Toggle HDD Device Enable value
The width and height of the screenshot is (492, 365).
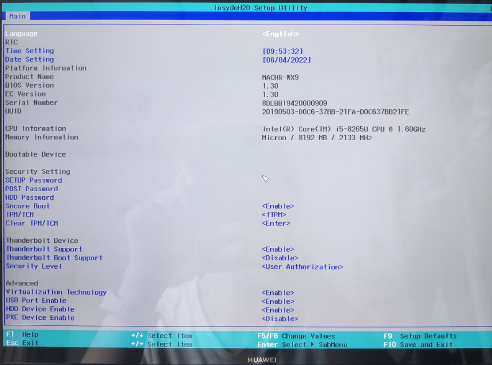[278, 310]
